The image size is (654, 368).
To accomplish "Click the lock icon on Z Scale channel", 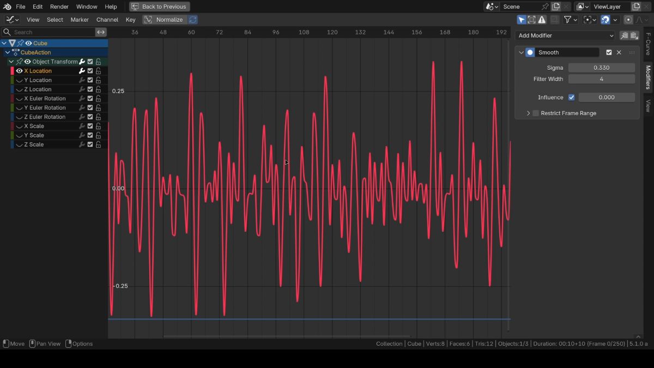I will click(x=99, y=144).
